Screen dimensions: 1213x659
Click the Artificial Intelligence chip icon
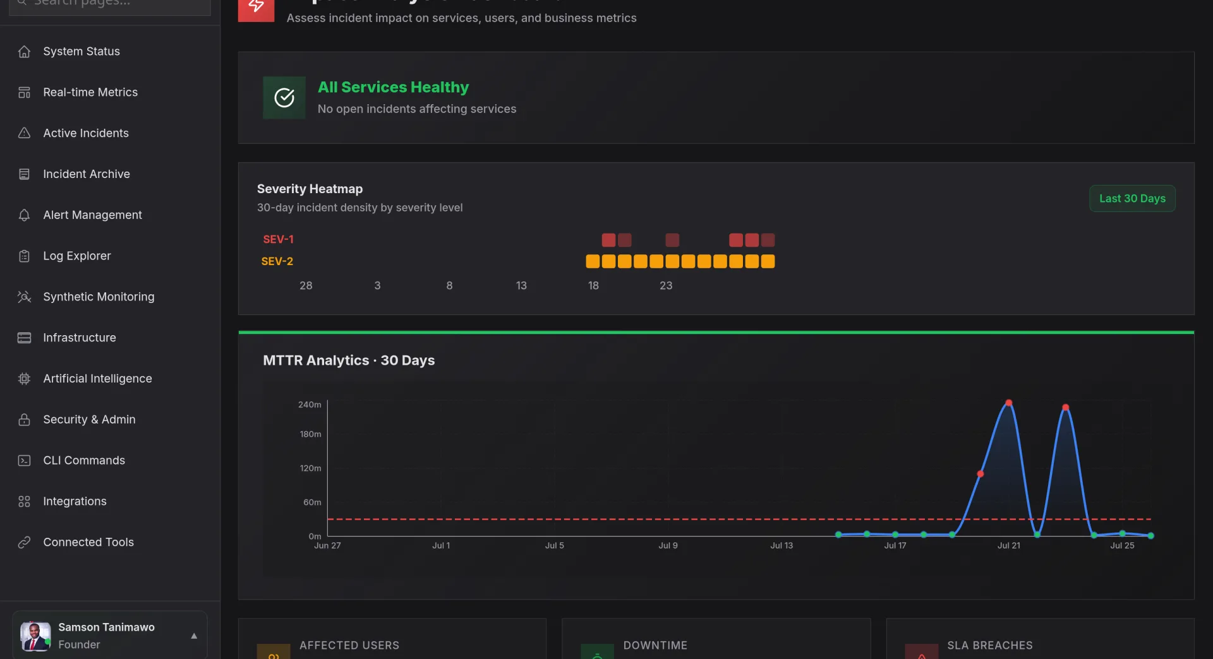[x=24, y=379]
